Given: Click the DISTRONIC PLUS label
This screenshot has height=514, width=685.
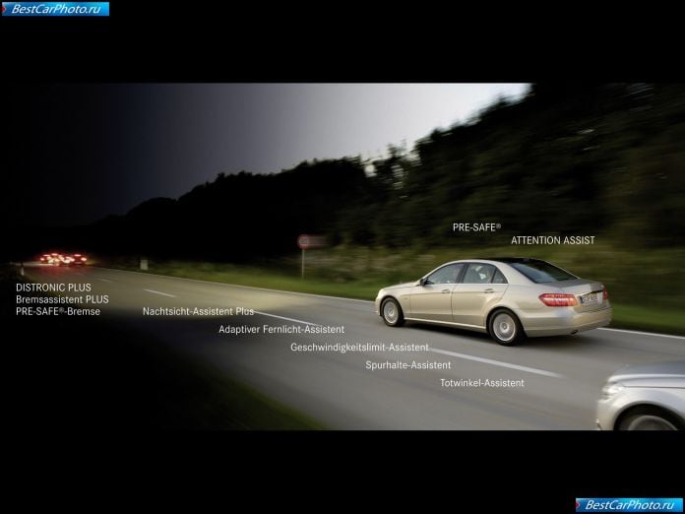Looking at the screenshot, I should [x=53, y=288].
